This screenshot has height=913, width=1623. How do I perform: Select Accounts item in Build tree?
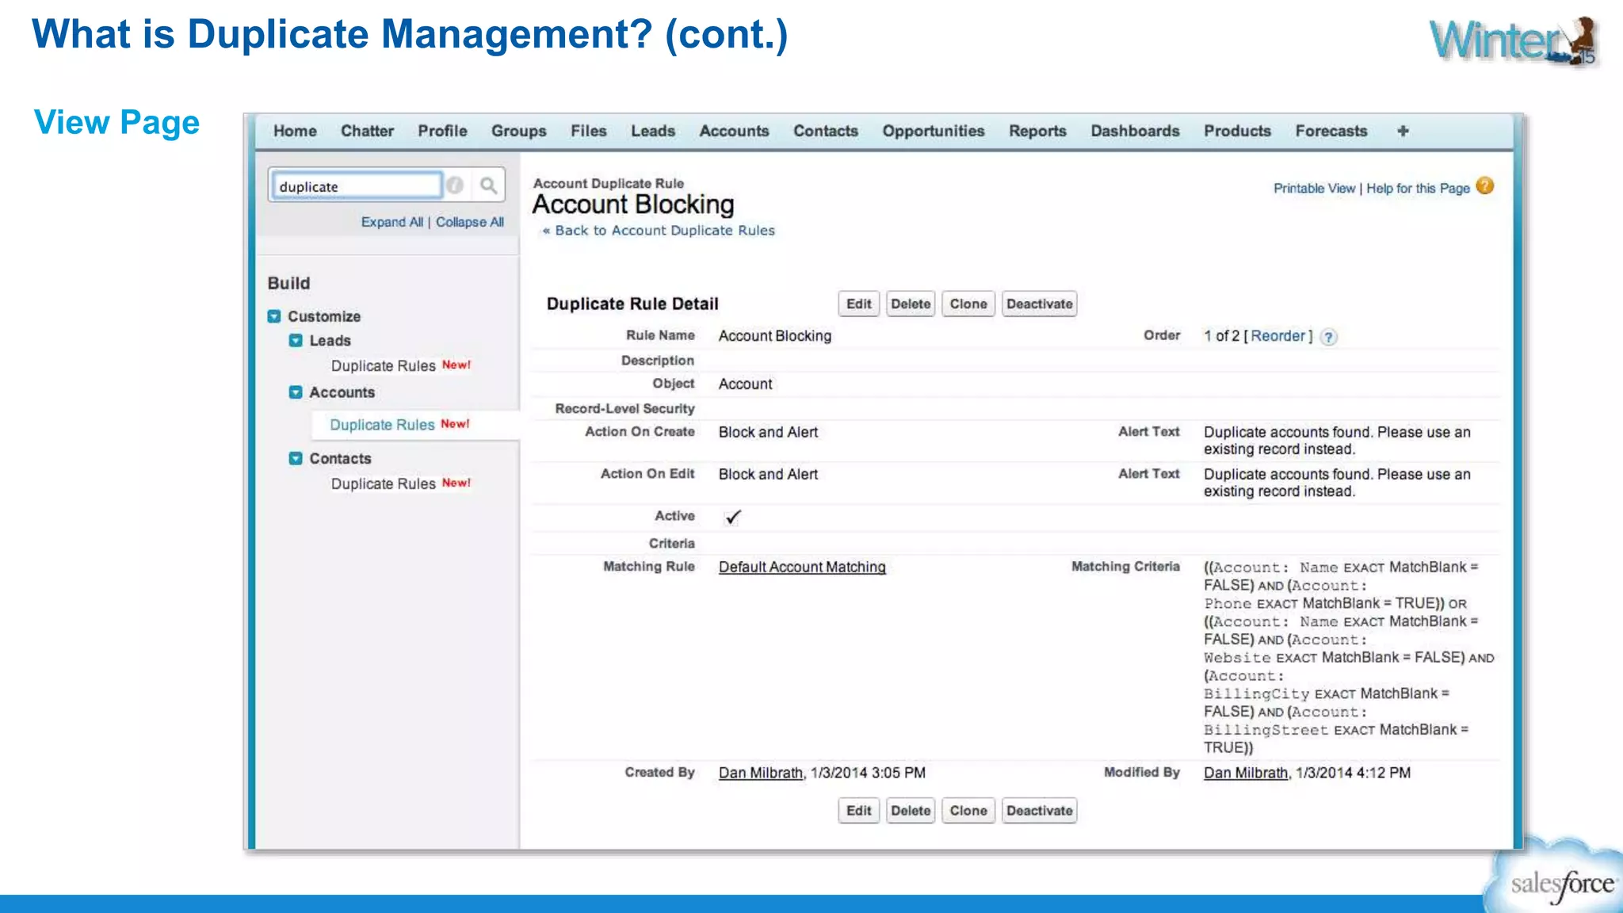pyautogui.click(x=342, y=392)
